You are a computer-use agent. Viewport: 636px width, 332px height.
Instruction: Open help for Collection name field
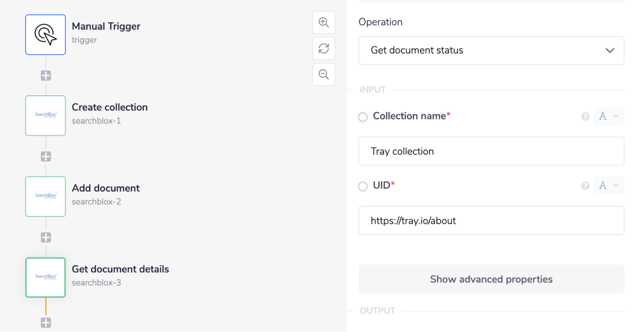pyautogui.click(x=585, y=116)
